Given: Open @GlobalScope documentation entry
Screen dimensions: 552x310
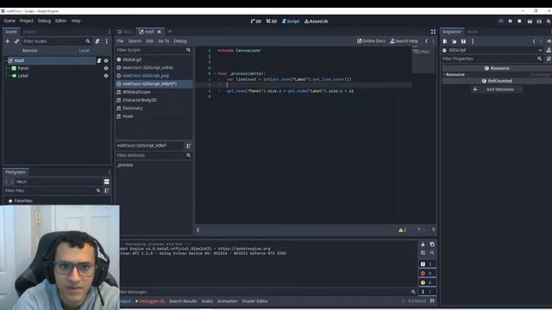Looking at the screenshot, I should tap(136, 92).
